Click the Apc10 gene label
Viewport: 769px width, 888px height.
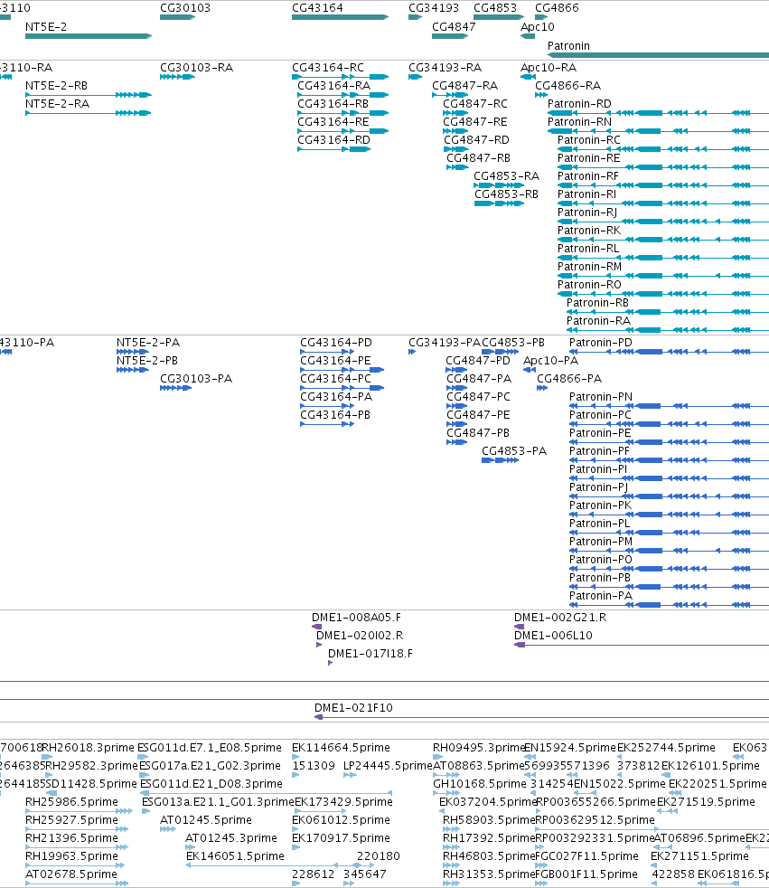(538, 26)
